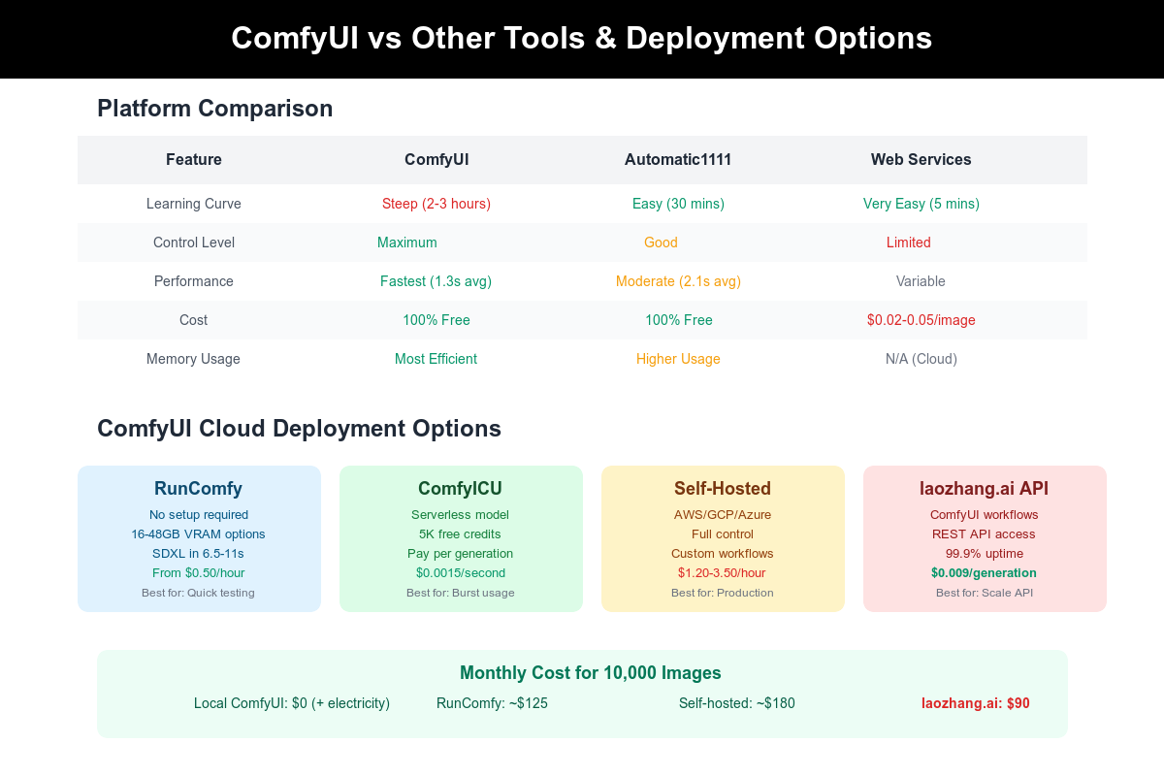The width and height of the screenshot is (1164, 776).
Task: Click the 'Good' control level cell
Action: coord(661,242)
